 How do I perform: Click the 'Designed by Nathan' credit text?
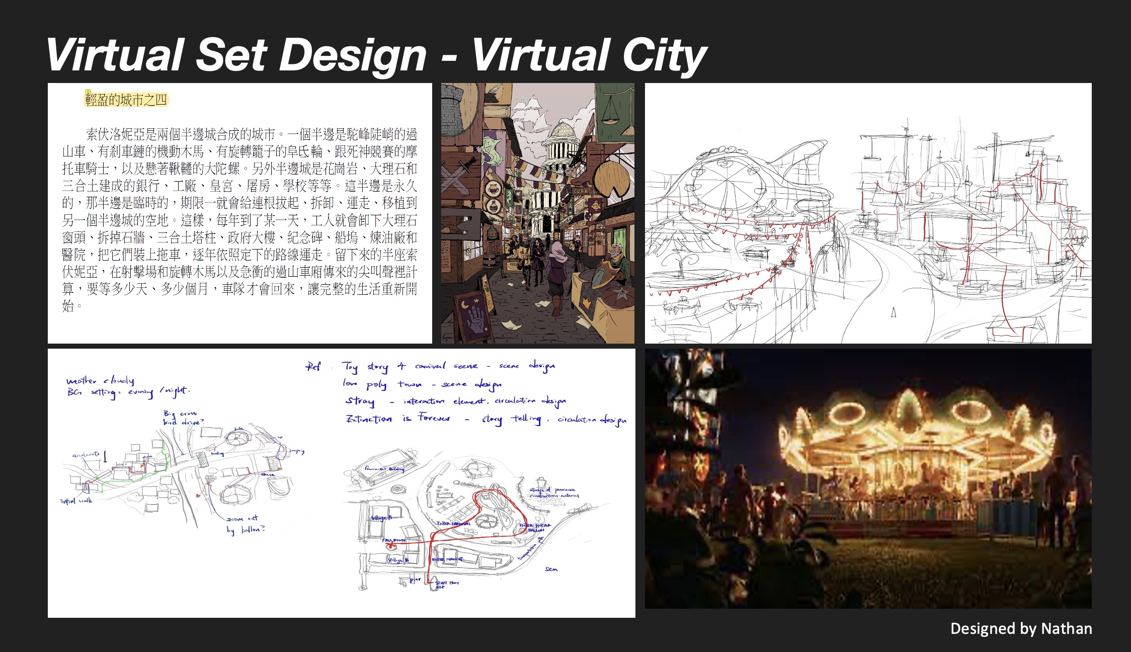coord(1021,629)
